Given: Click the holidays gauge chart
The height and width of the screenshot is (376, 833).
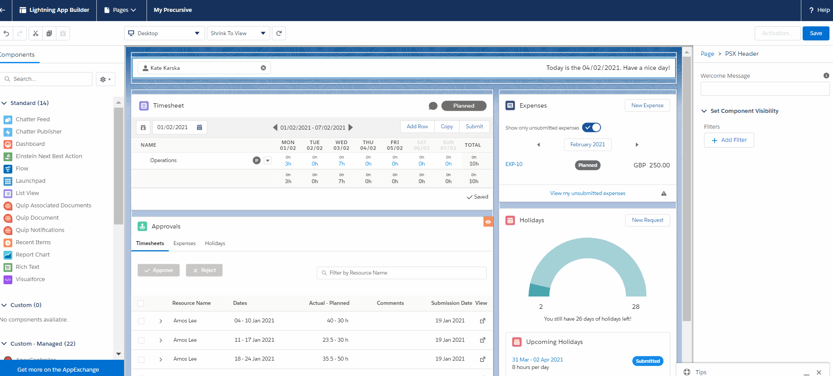Looking at the screenshot, I should click(x=587, y=267).
